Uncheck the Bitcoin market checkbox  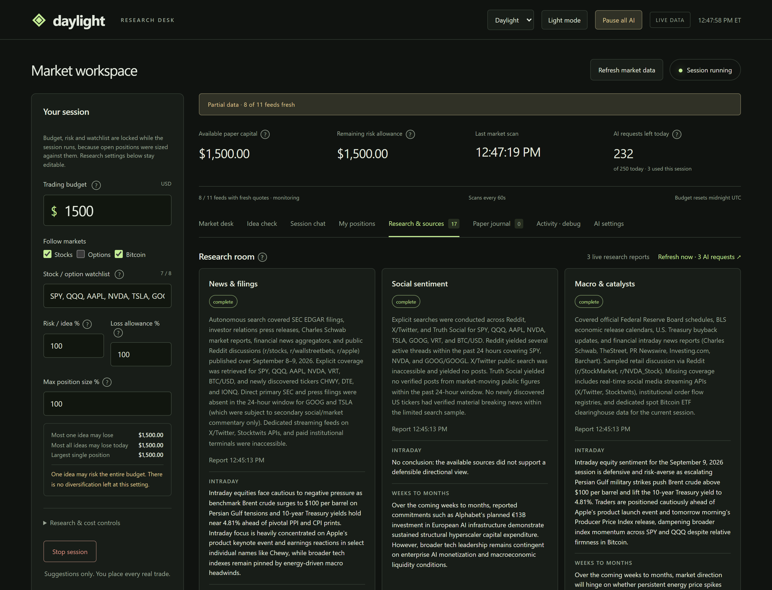(x=119, y=254)
